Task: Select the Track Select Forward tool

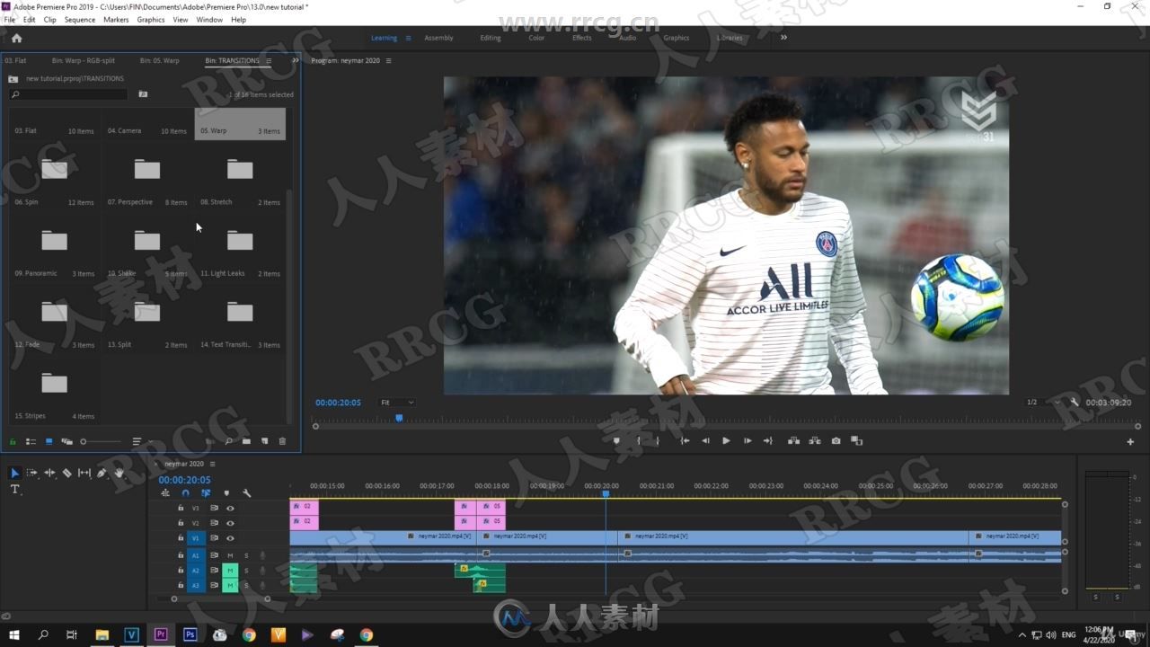Action: (32, 473)
